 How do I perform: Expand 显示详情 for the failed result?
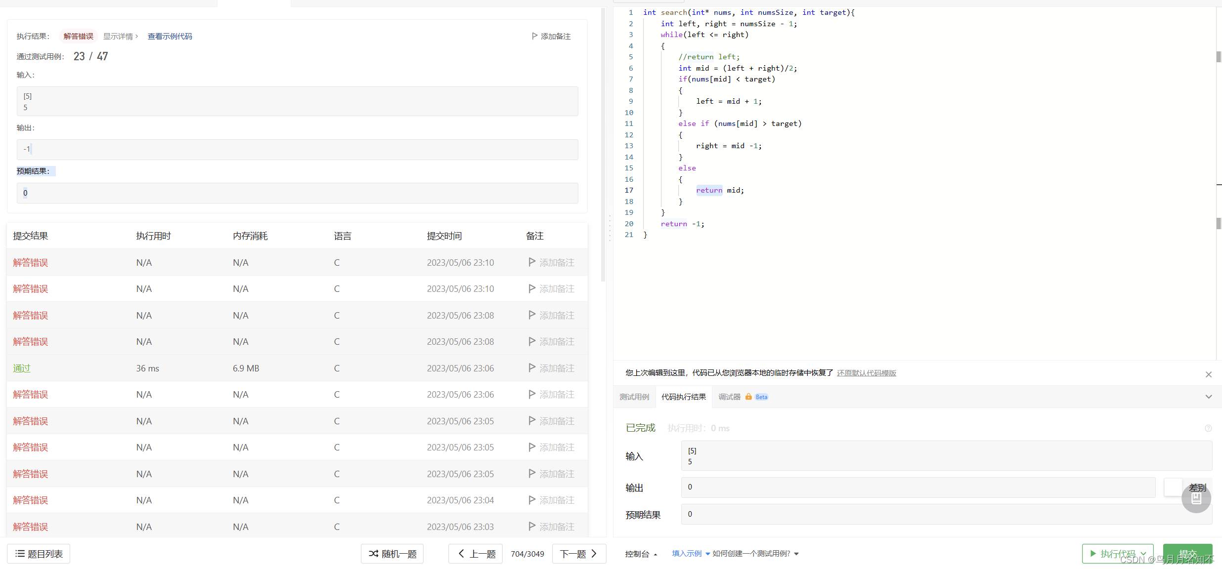[x=120, y=37]
